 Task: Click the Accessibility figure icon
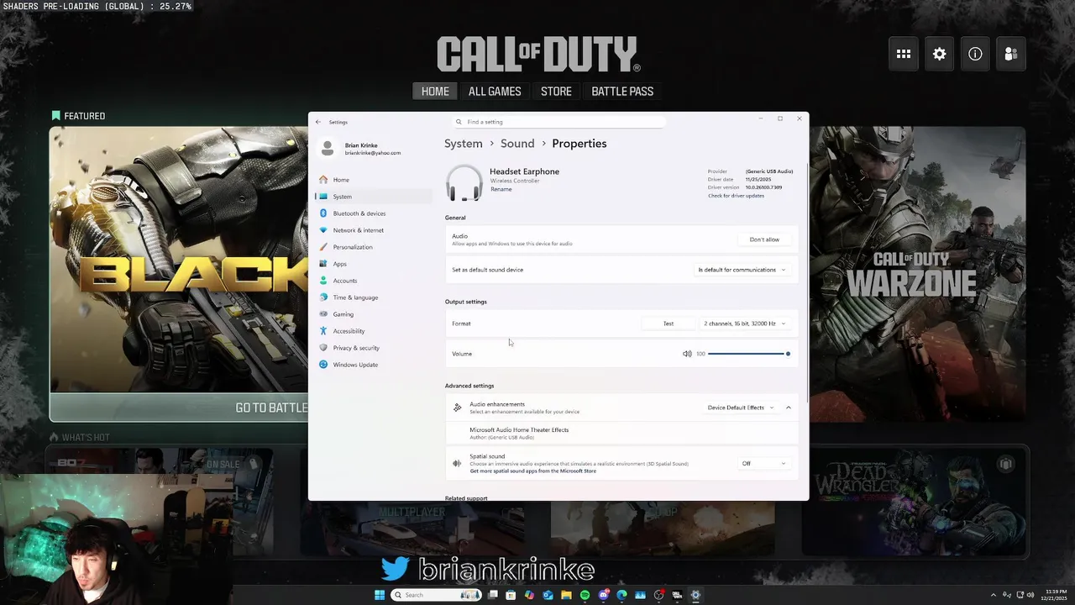tap(323, 331)
